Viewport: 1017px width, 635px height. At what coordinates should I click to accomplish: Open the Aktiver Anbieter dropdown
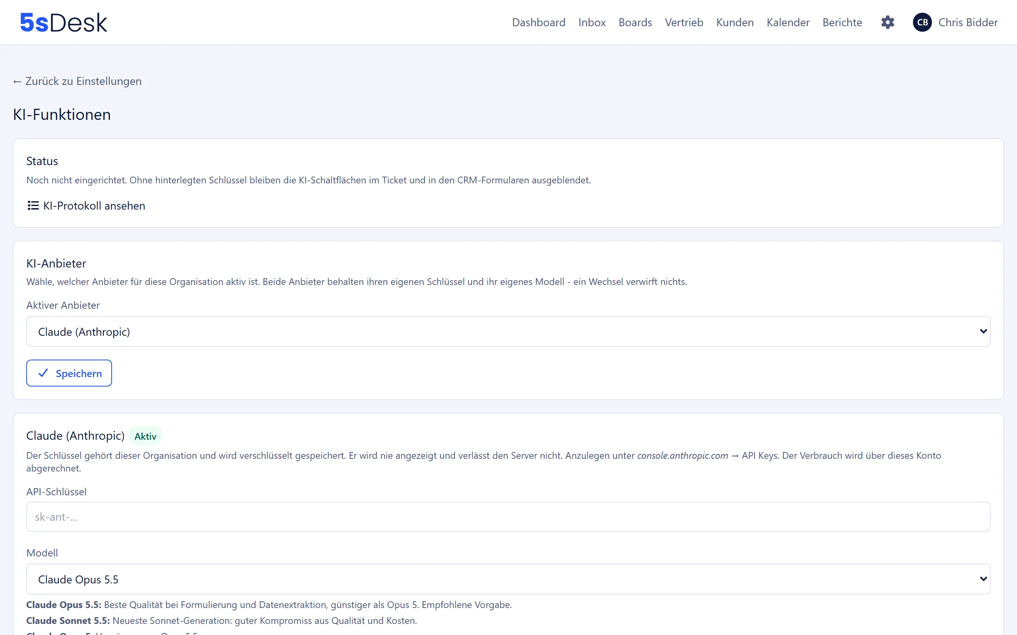pos(508,331)
